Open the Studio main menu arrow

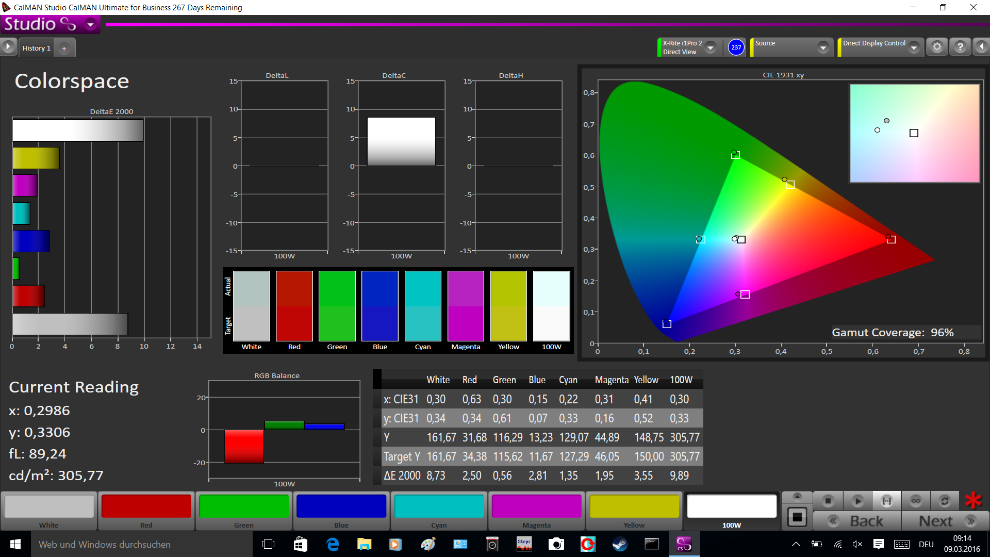91,24
